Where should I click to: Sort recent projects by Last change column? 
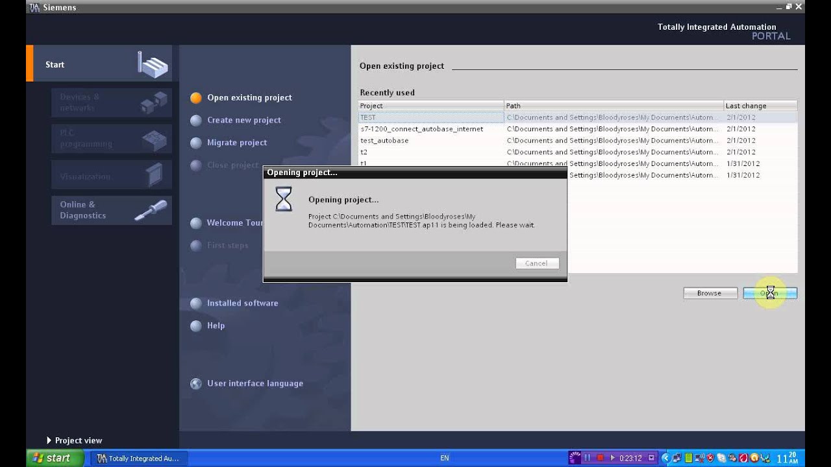[760, 106]
